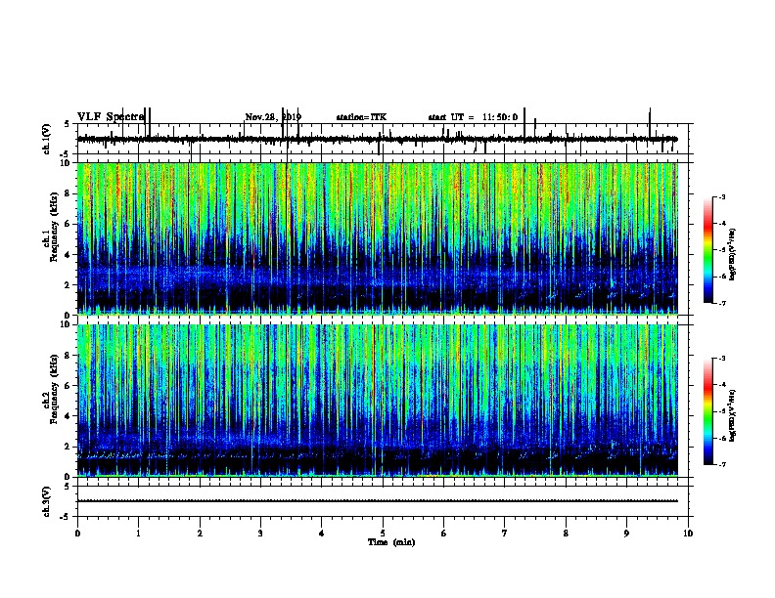Click inside the ch.2 spectrogram panel

[378, 401]
